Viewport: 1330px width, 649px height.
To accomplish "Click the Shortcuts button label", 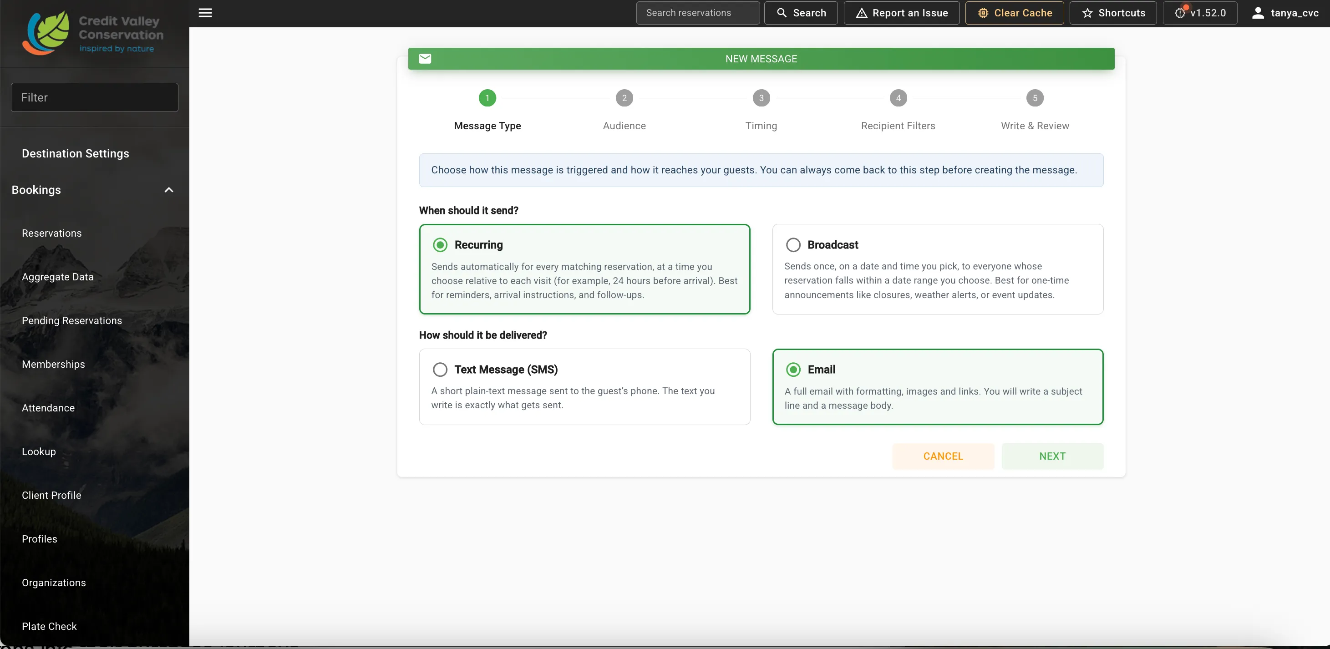I will (1122, 13).
